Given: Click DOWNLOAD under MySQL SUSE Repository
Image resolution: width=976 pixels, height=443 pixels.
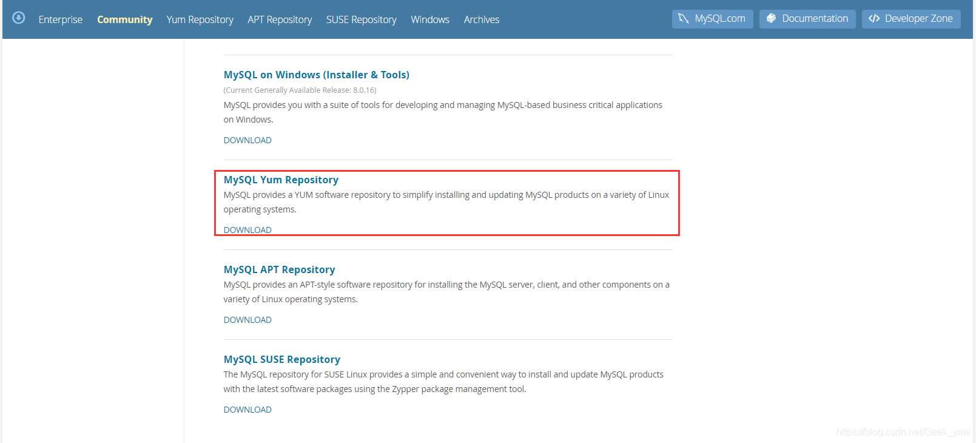Looking at the screenshot, I should [x=247, y=410].
